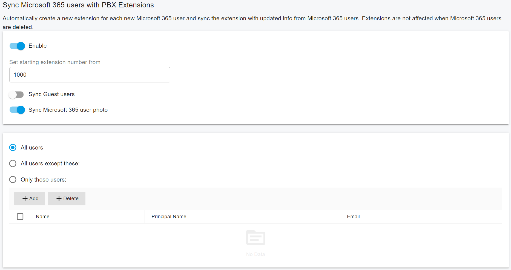Select Only these users
The image size is (511, 270).
point(13,180)
